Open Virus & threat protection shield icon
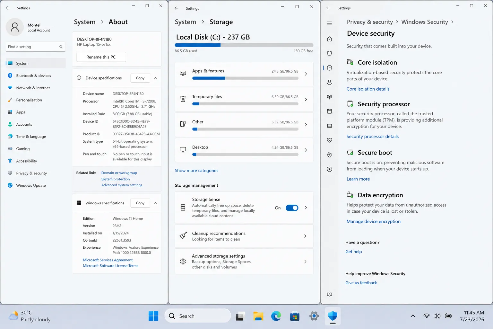The width and height of the screenshot is (493, 329). [329, 53]
